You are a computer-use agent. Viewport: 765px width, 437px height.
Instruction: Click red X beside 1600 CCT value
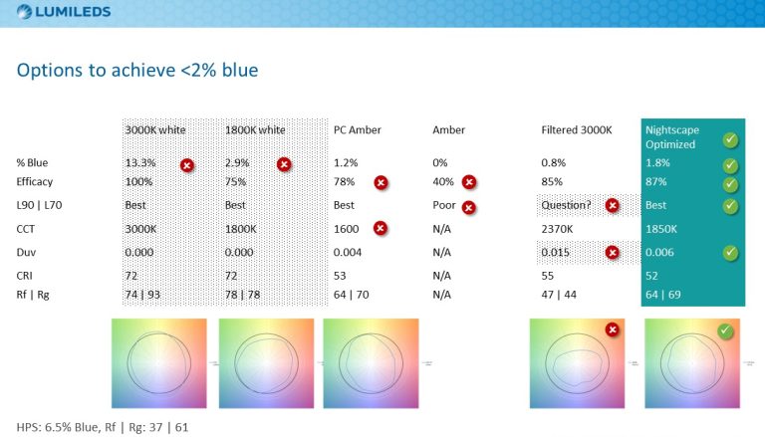pyautogui.click(x=381, y=228)
